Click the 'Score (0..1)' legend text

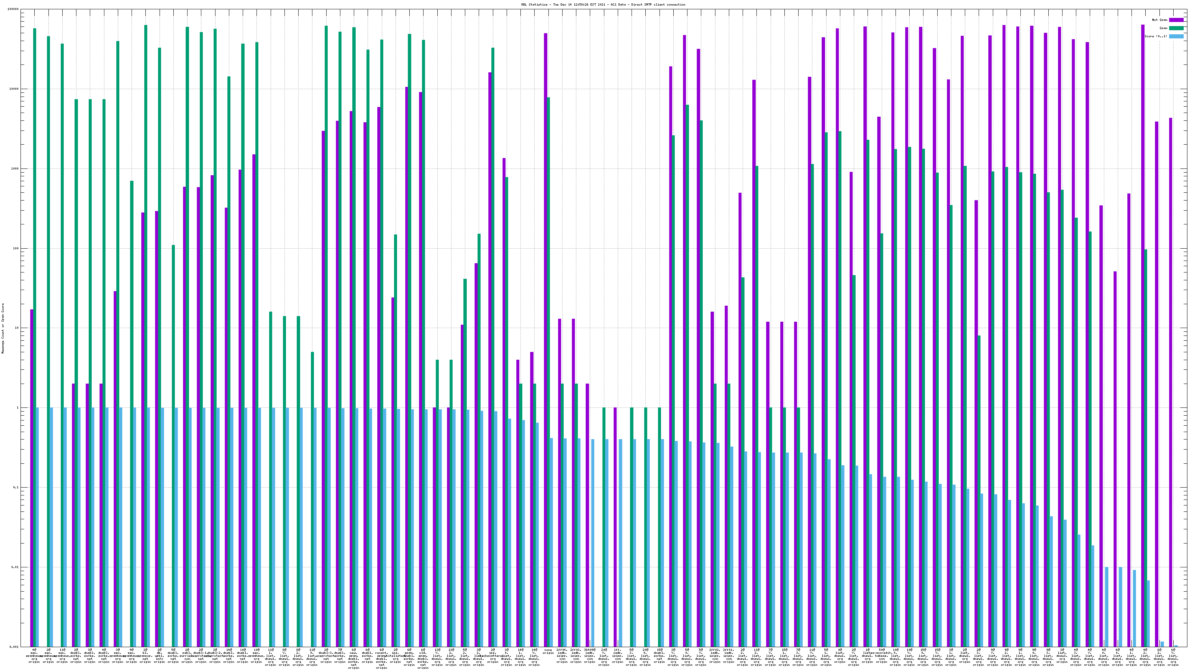coord(1155,37)
